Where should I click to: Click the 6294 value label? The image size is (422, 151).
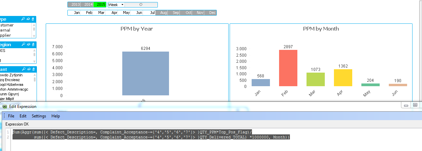(x=146, y=49)
